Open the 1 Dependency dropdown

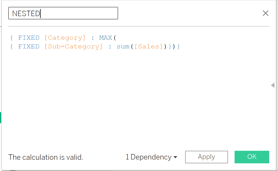click(151, 157)
